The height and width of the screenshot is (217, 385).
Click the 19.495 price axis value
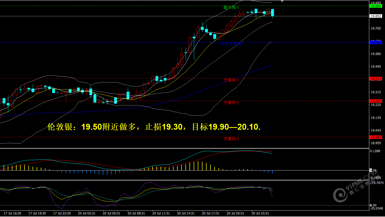[376, 67]
